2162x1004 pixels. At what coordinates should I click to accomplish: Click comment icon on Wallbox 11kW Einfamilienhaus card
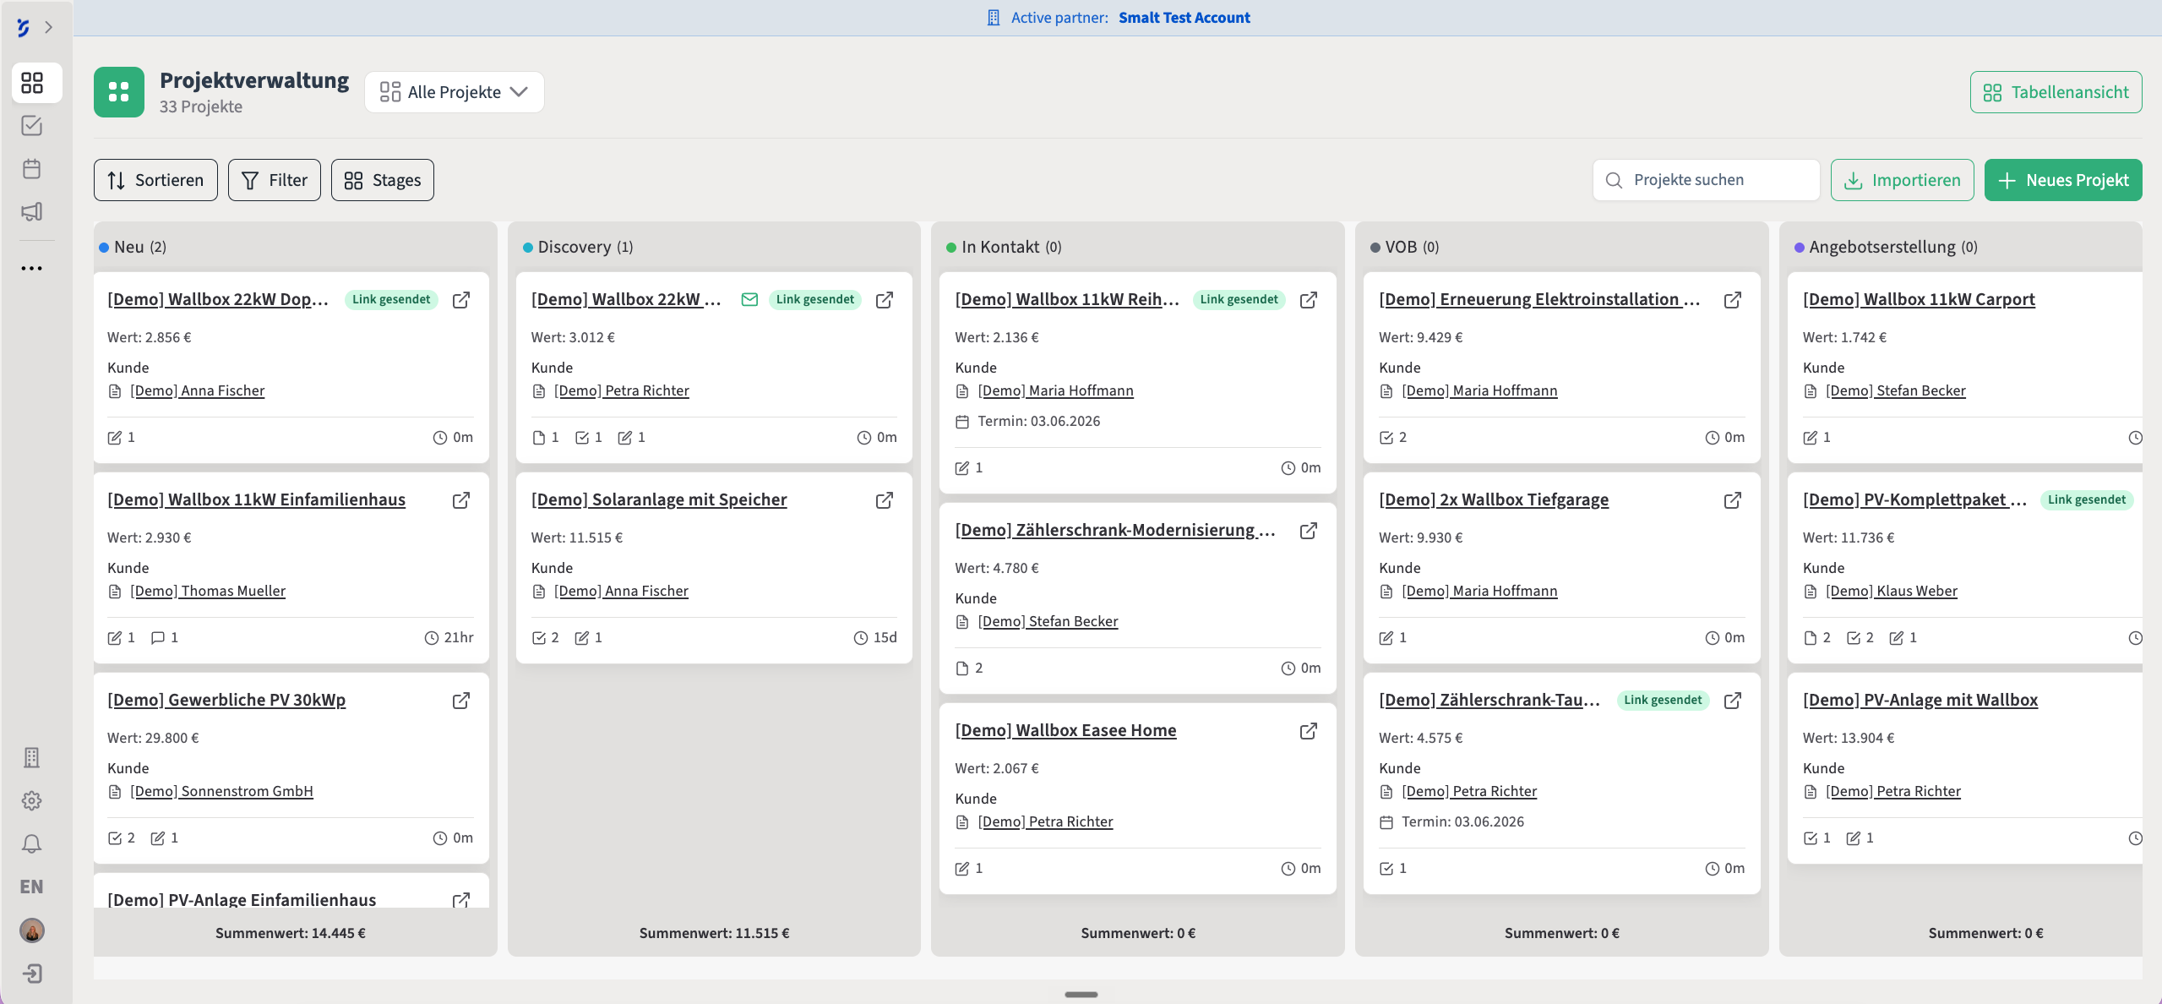[x=157, y=638]
